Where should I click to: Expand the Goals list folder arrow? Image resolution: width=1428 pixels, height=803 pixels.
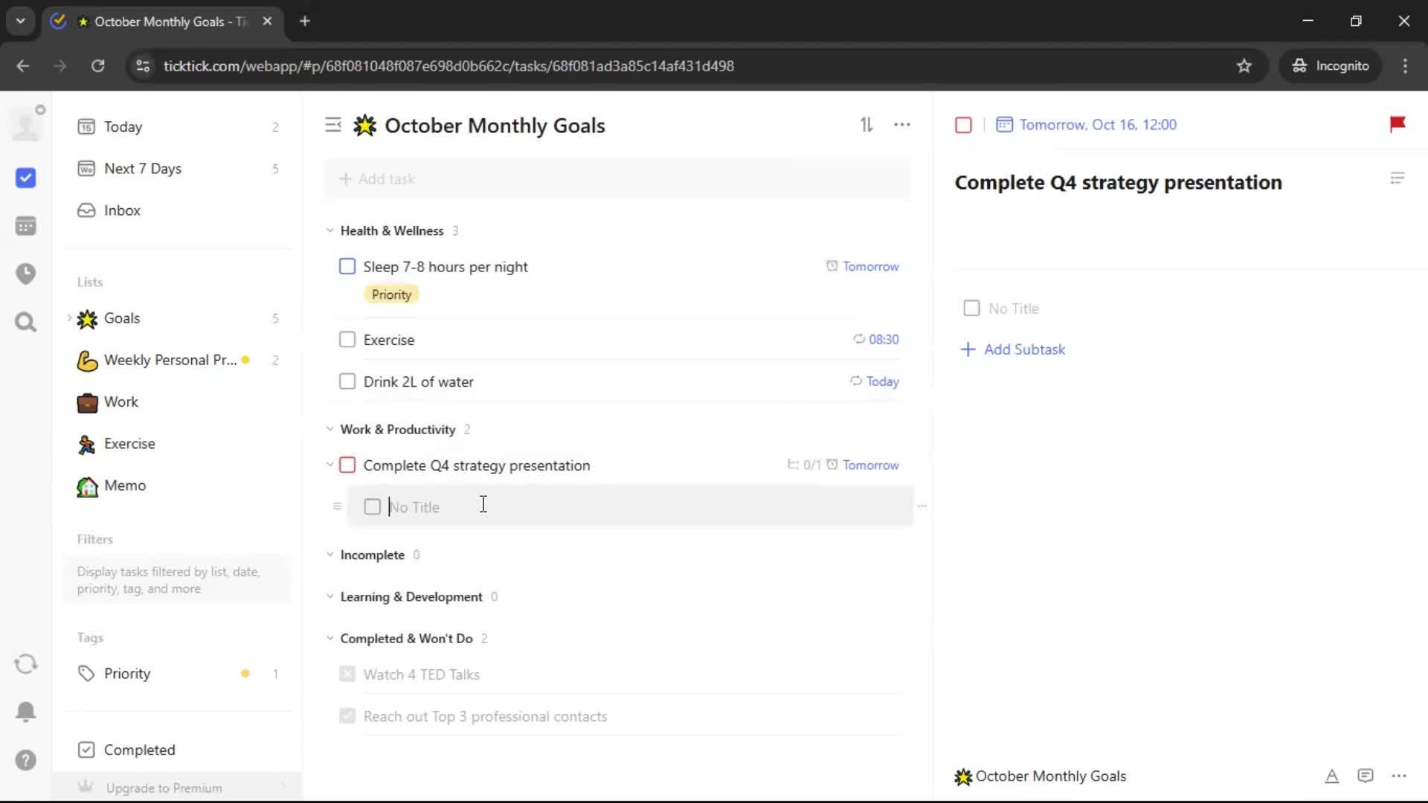pos(69,318)
